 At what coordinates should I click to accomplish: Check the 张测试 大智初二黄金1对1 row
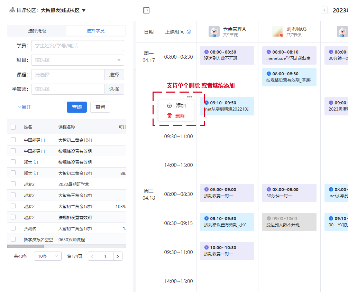(x=13, y=228)
